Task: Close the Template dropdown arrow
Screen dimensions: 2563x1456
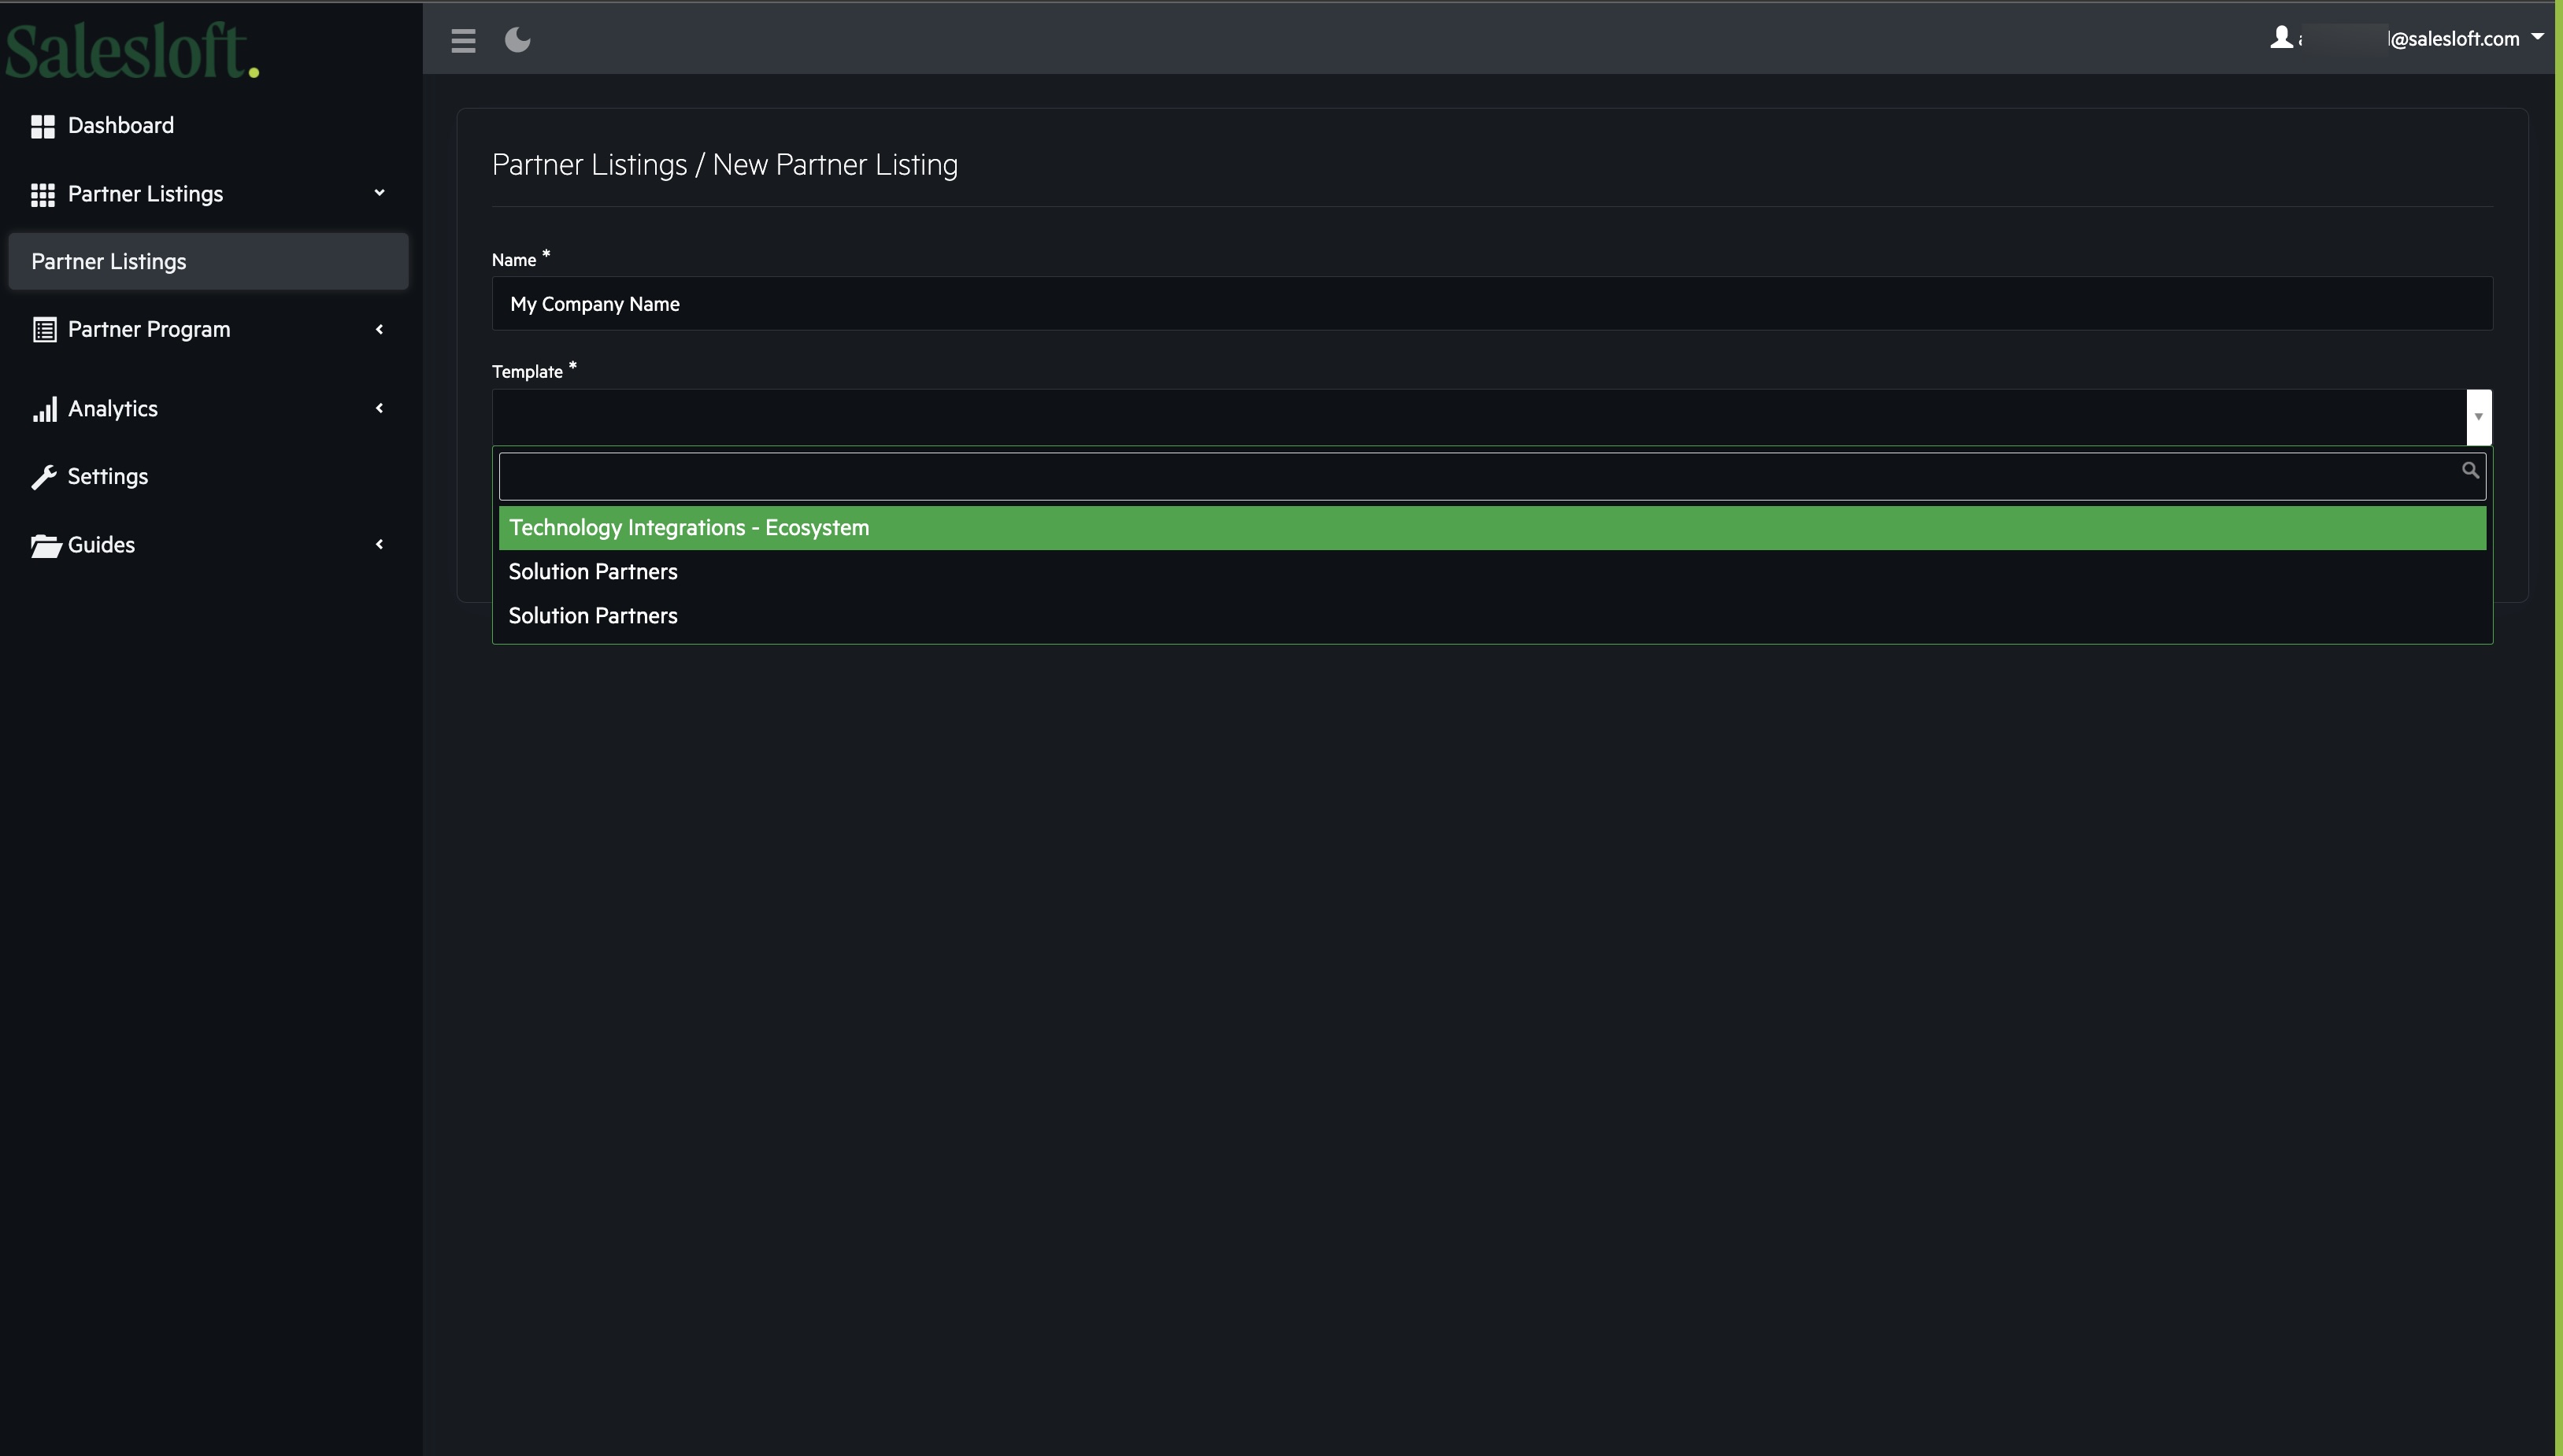Action: click(x=2478, y=416)
